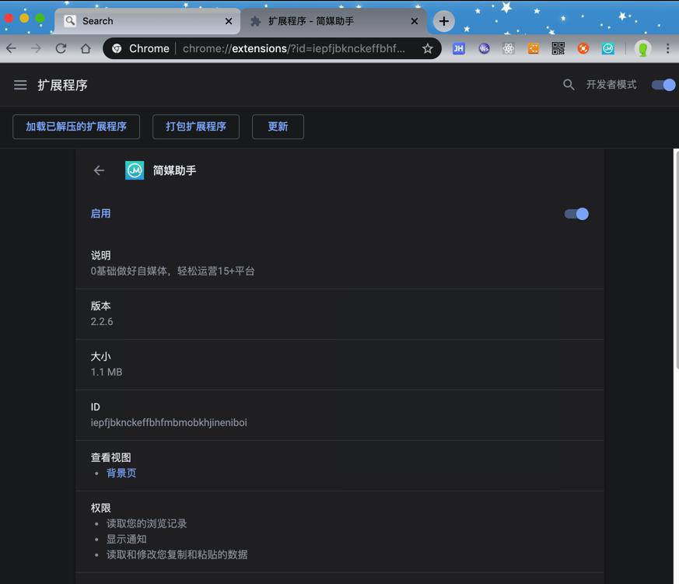Click the page vertical scrollbar
The height and width of the screenshot is (584, 679).
pos(676,259)
